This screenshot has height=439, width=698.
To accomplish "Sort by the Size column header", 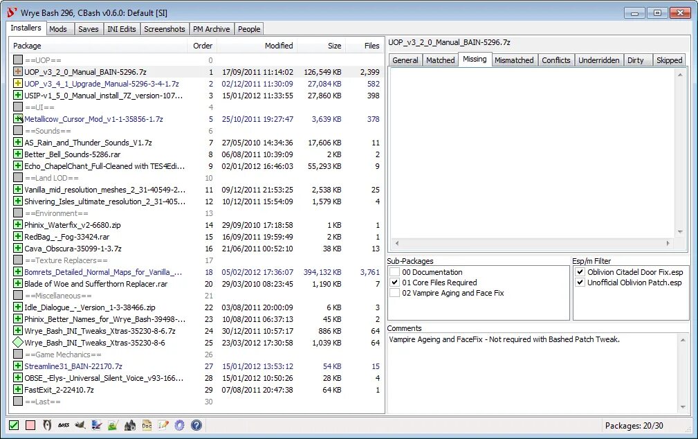I will coord(322,46).
